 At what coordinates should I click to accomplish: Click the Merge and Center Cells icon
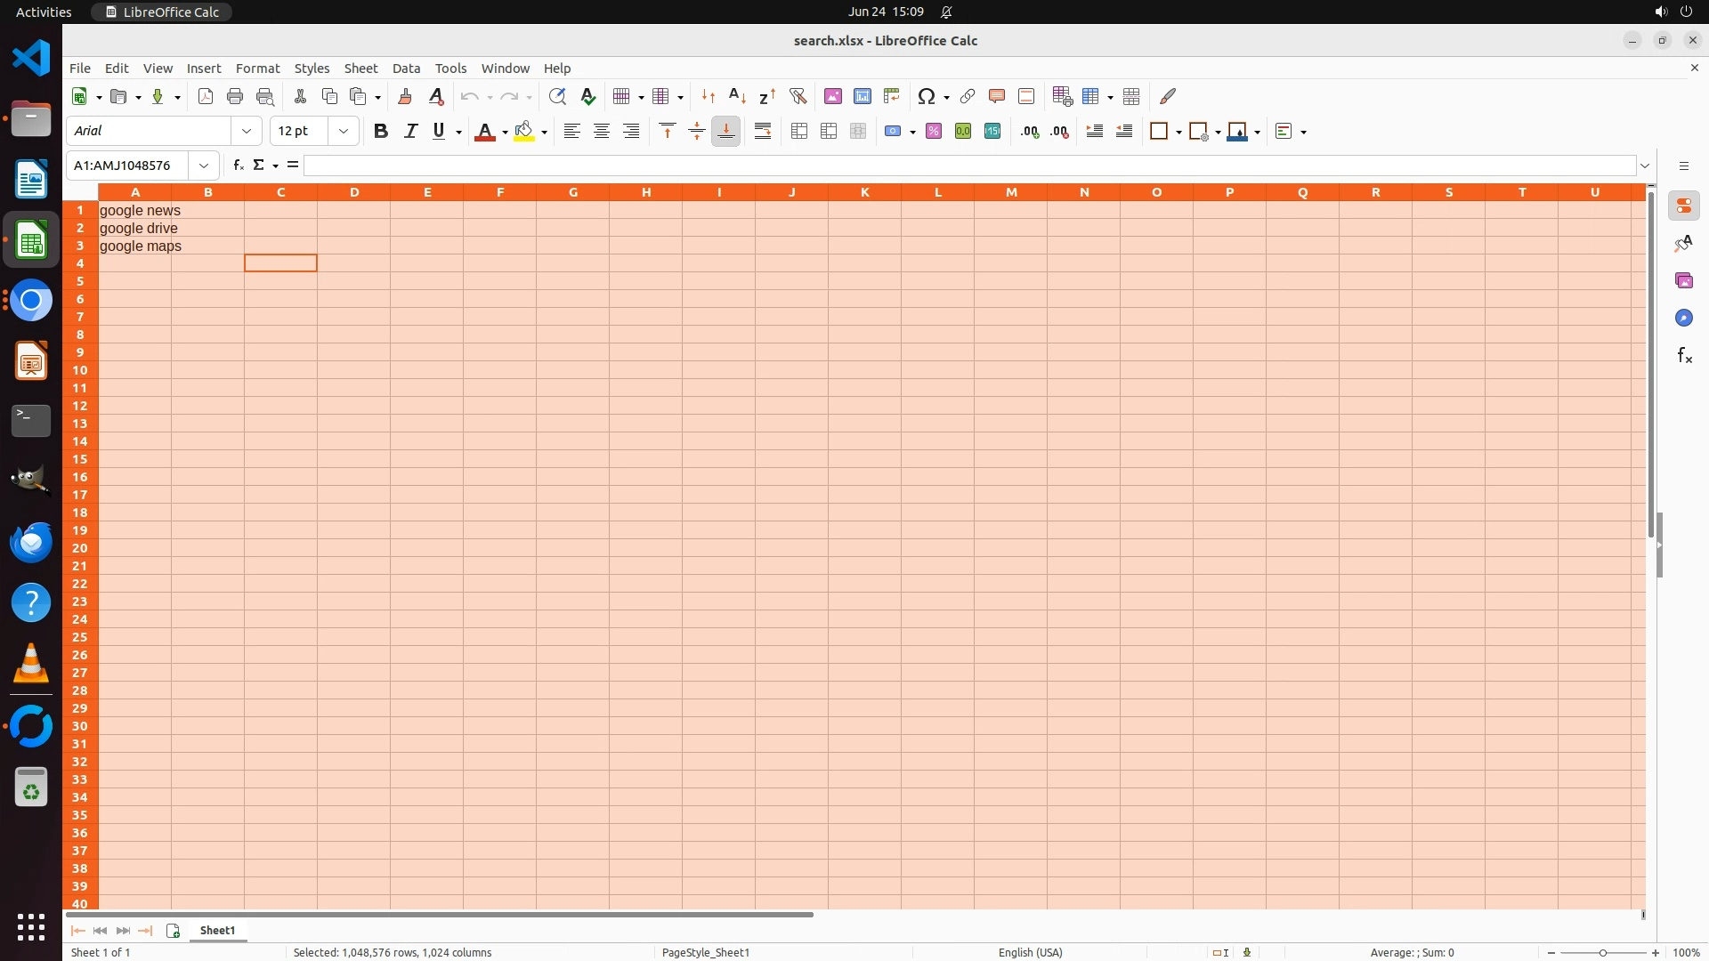(x=799, y=132)
